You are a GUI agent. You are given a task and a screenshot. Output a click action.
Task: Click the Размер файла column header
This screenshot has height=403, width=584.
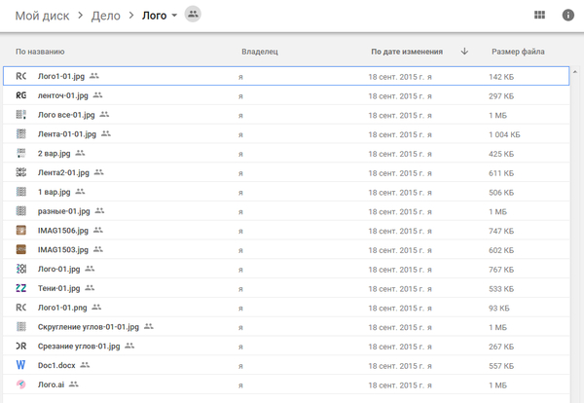pos(518,52)
